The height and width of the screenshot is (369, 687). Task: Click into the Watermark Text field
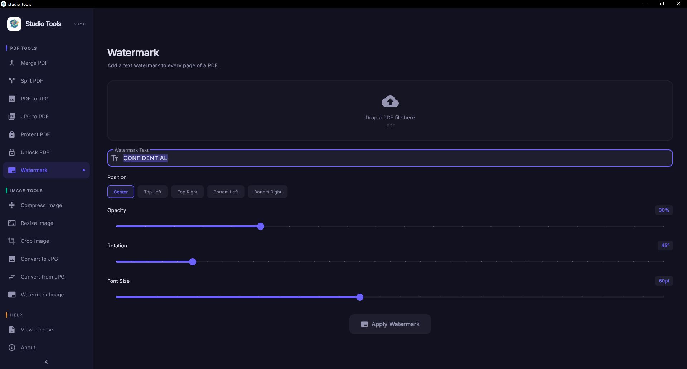tap(394, 158)
